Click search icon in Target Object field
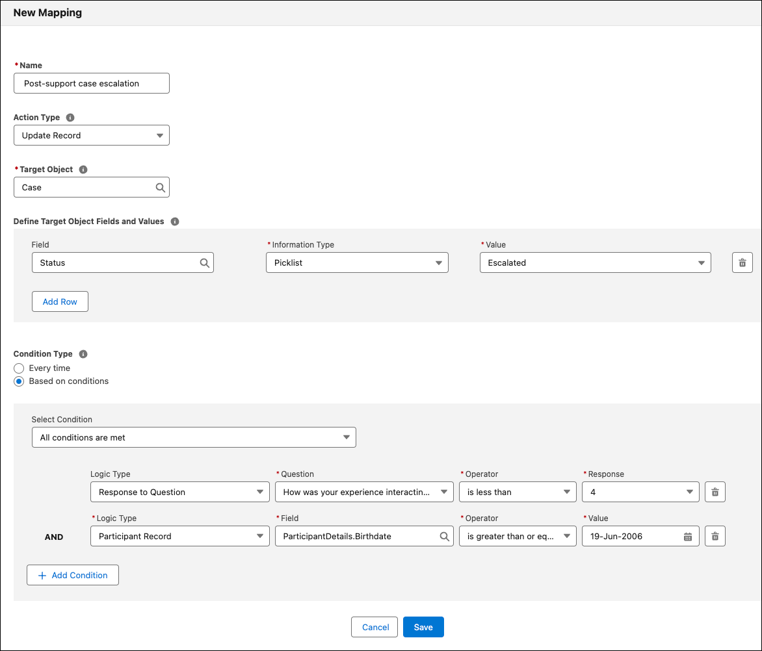 [x=161, y=187]
